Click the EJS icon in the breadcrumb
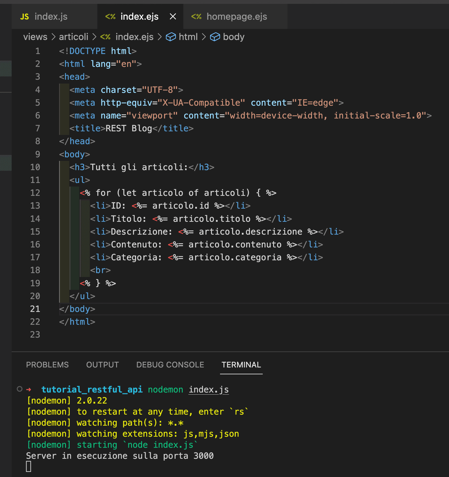Viewport: 449px width, 477px height. [105, 37]
